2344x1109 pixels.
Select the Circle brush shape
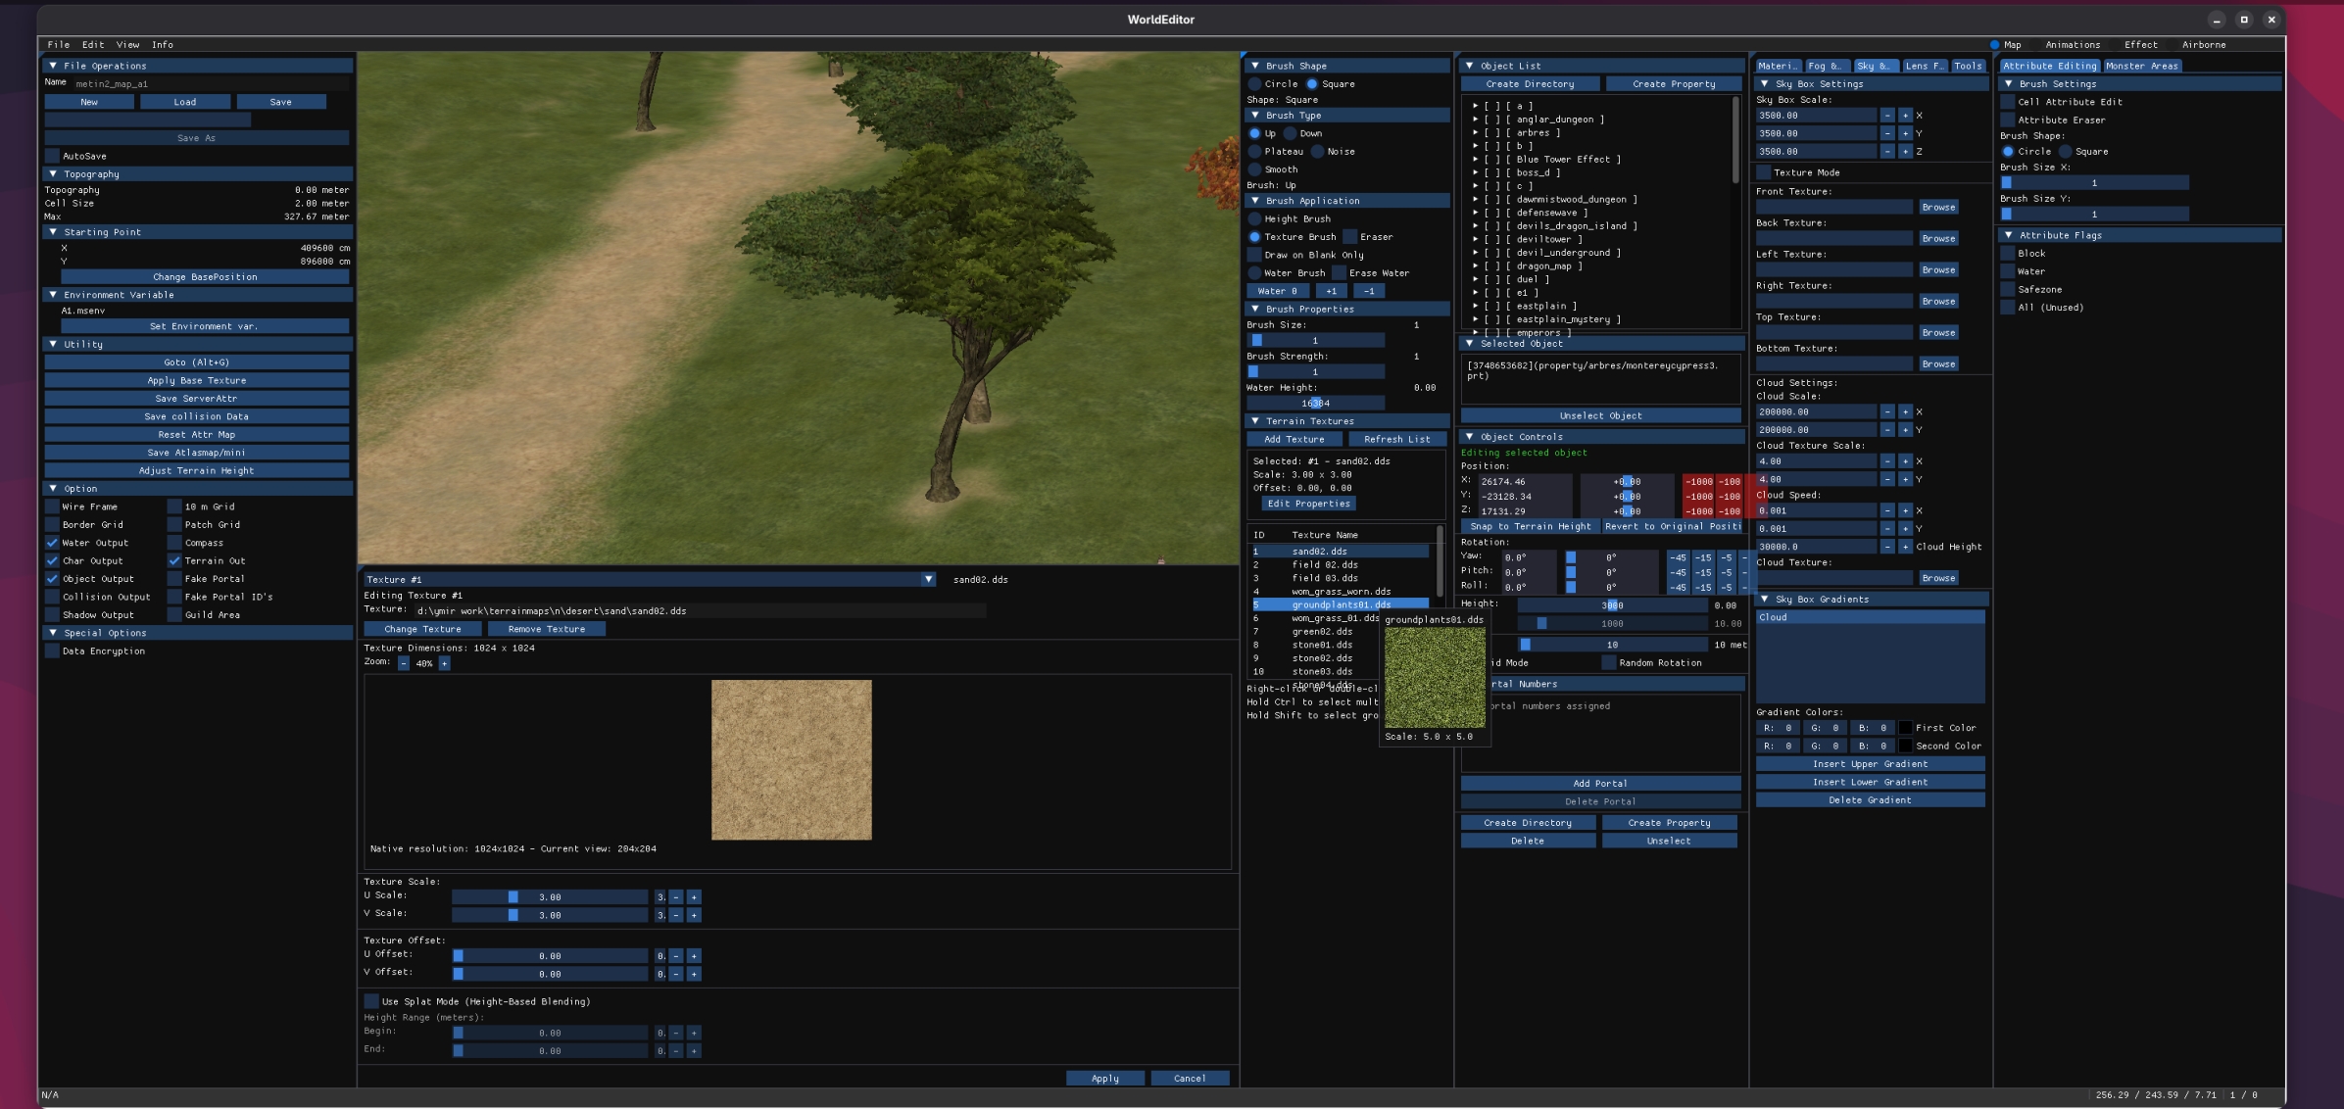[x=1256, y=83]
